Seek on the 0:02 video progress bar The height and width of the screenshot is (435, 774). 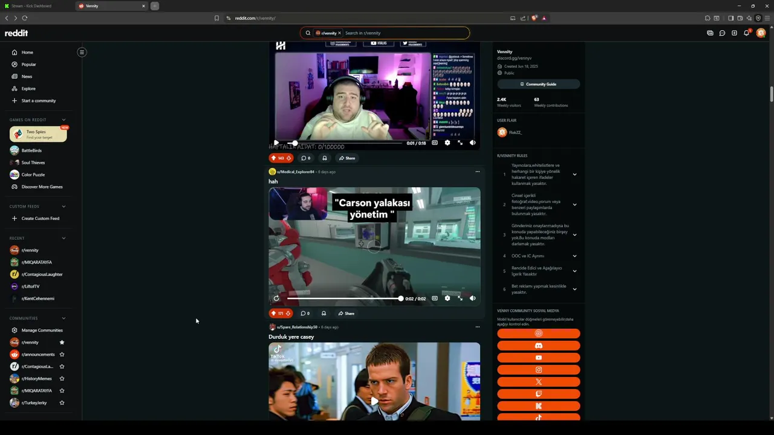click(345, 298)
